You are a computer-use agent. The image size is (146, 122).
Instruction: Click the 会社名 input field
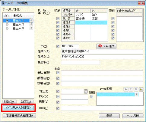pyautogui.click(x=102, y=73)
